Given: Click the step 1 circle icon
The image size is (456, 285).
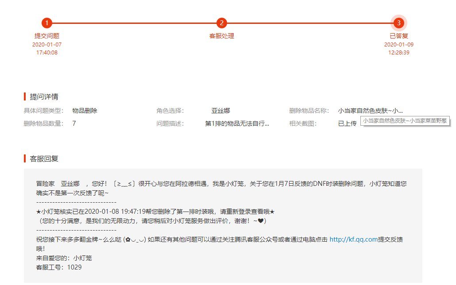Looking at the screenshot, I should tap(47, 23).
